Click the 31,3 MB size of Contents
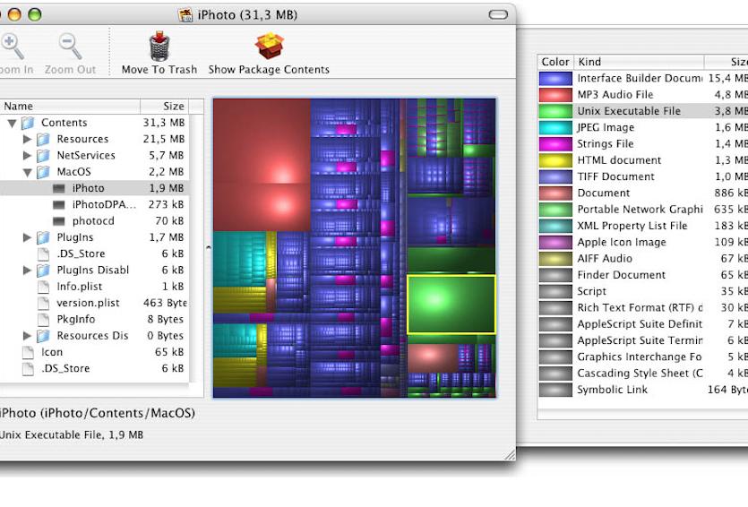Viewport: 748px width, 507px height. (164, 123)
